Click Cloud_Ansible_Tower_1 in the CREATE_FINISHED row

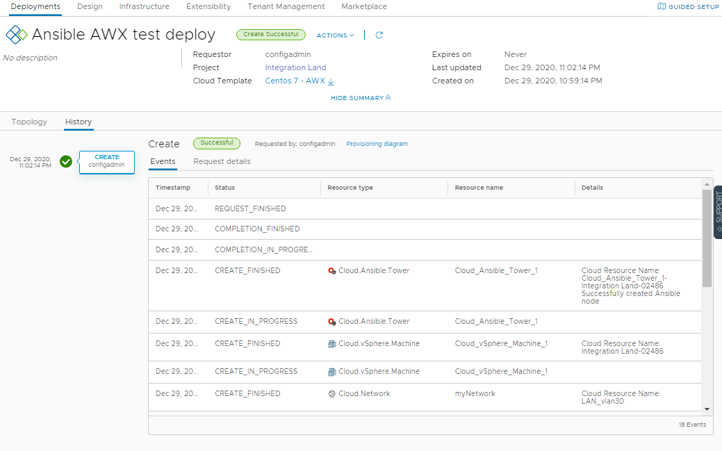tap(496, 271)
